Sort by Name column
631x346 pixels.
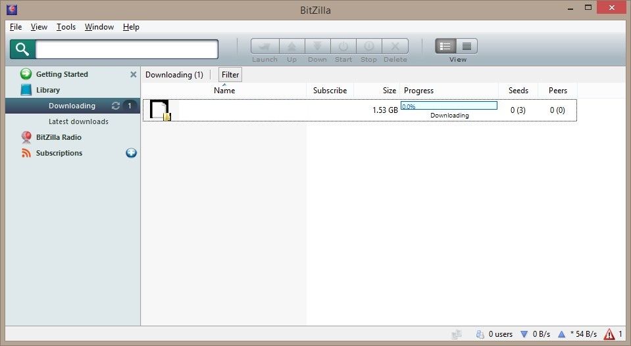[224, 91]
